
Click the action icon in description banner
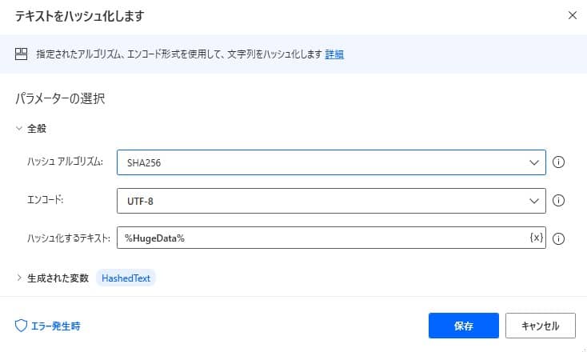(x=22, y=54)
